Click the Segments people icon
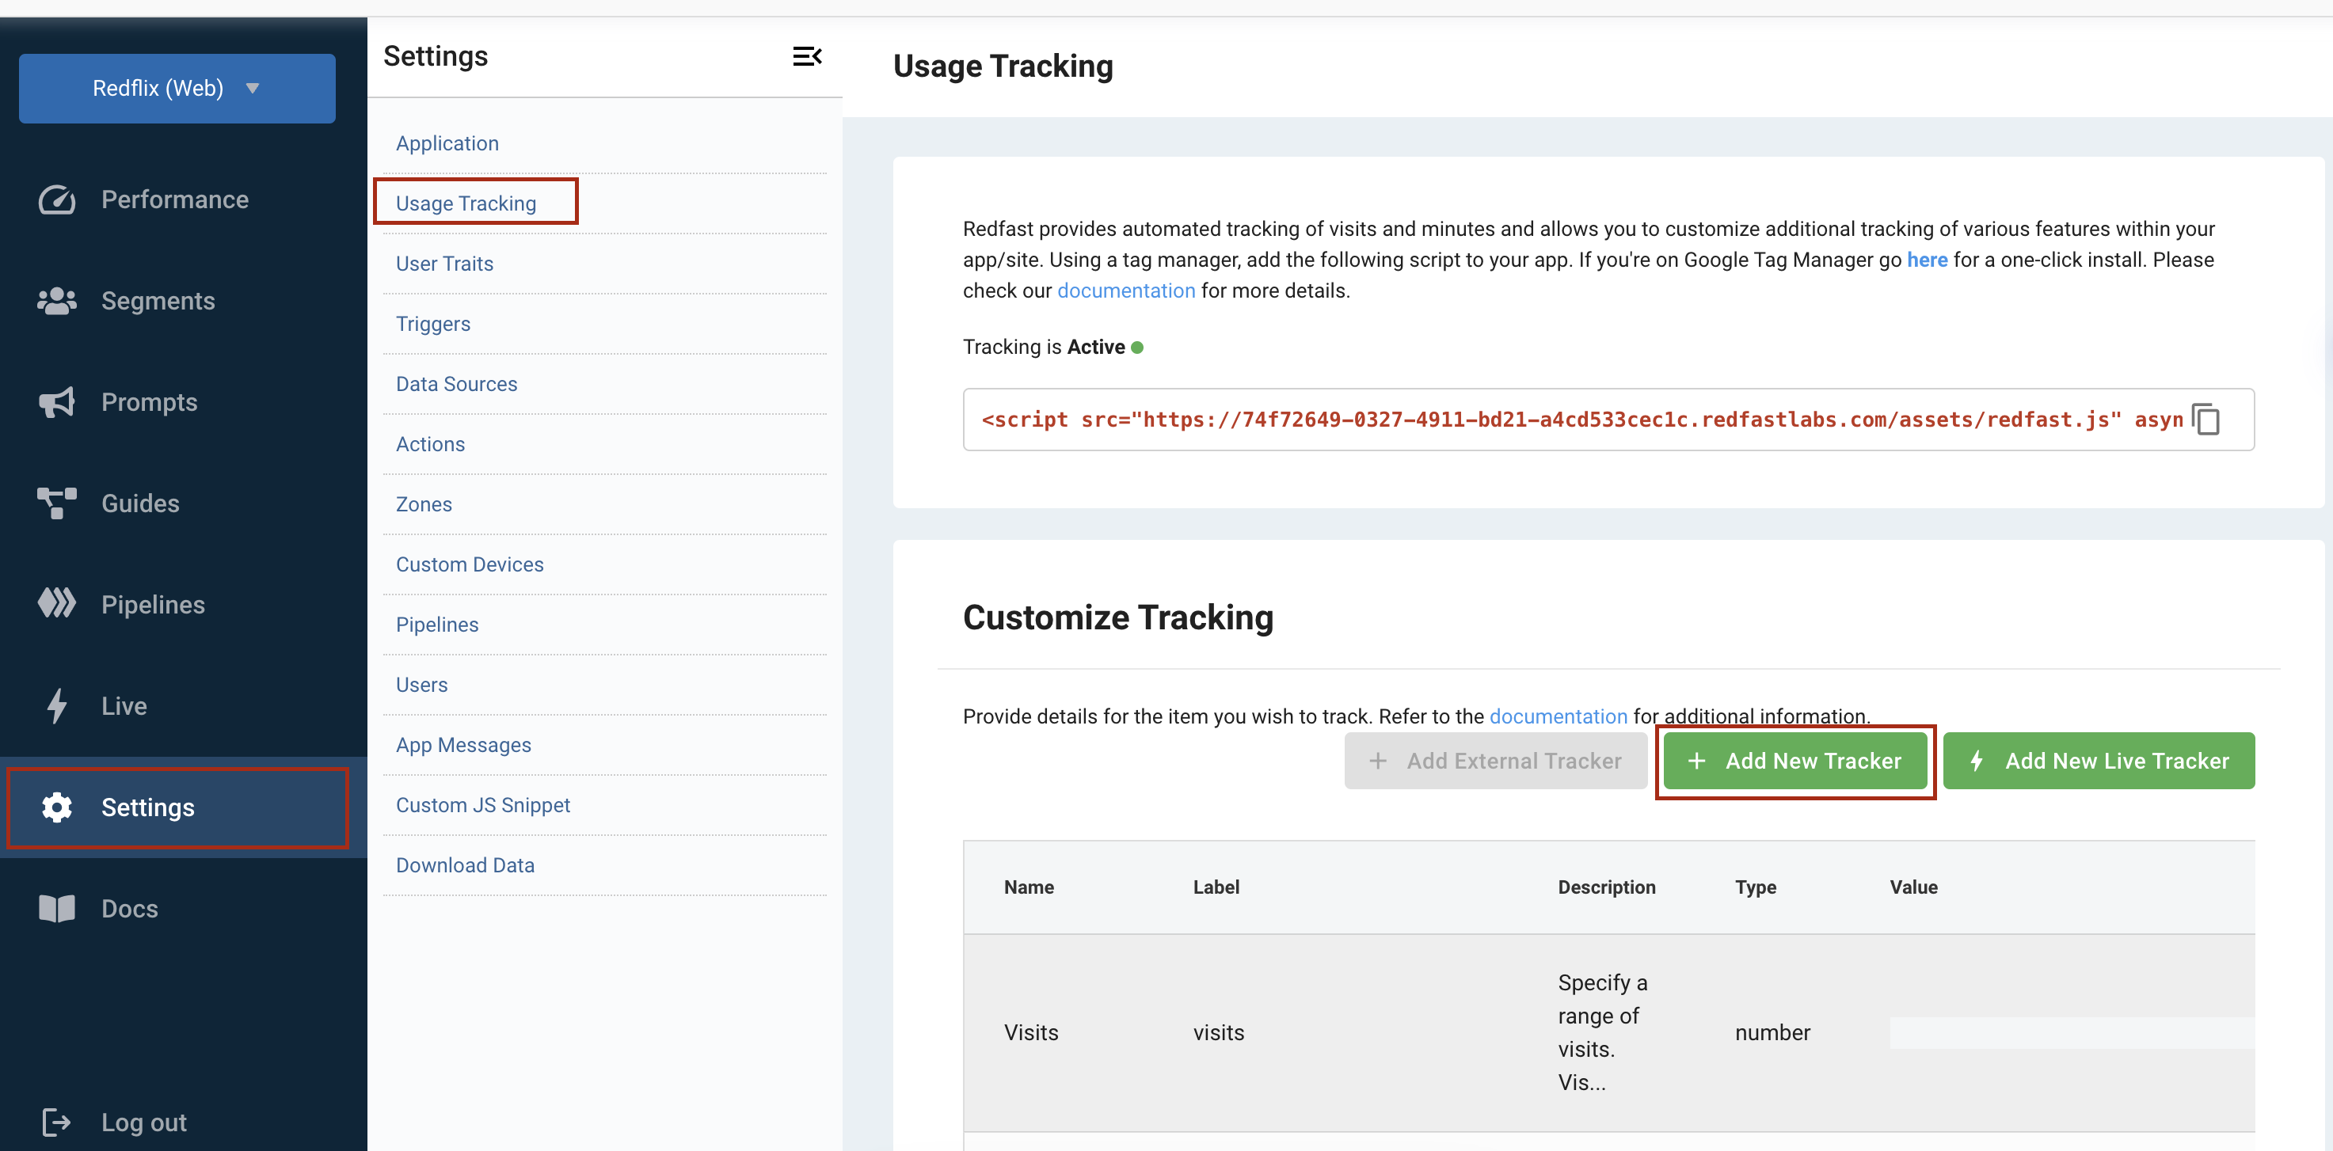 (x=56, y=301)
